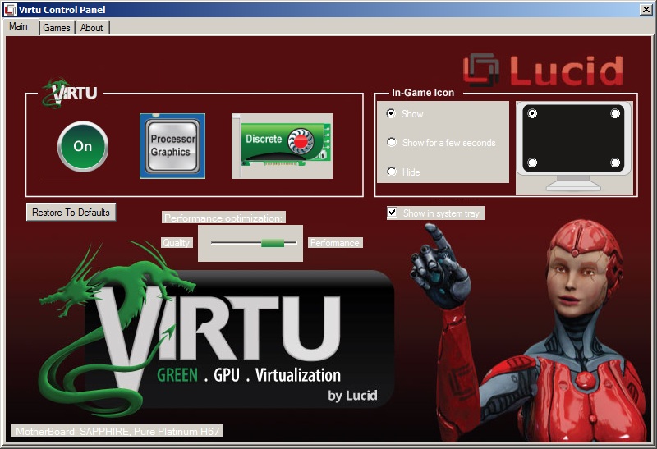
Task: Select the Show radio button
Action: click(391, 113)
